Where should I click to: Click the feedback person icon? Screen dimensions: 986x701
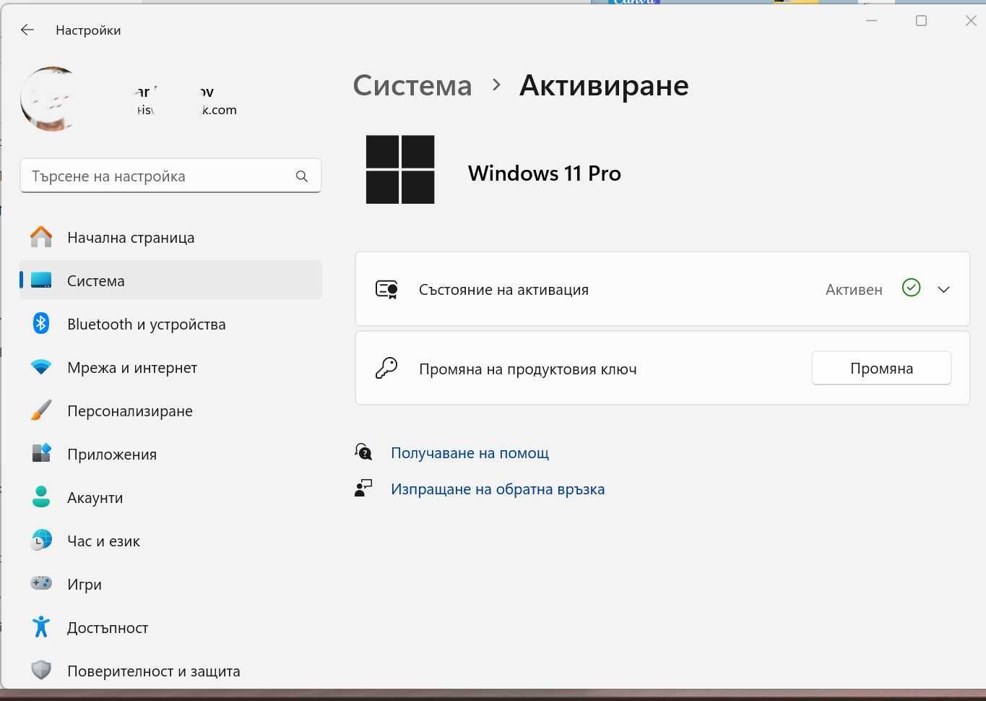363,489
